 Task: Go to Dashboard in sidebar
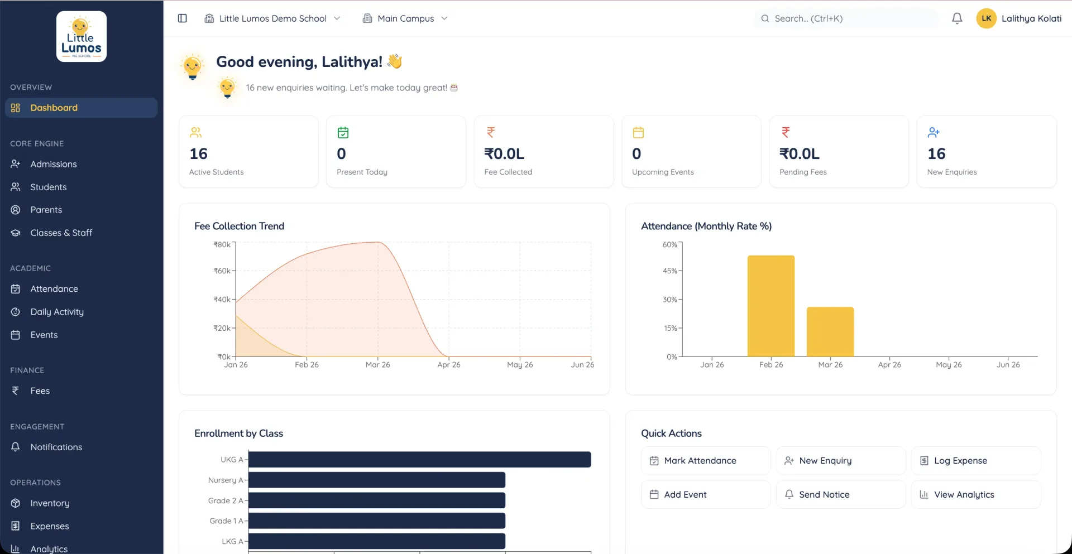pos(81,108)
